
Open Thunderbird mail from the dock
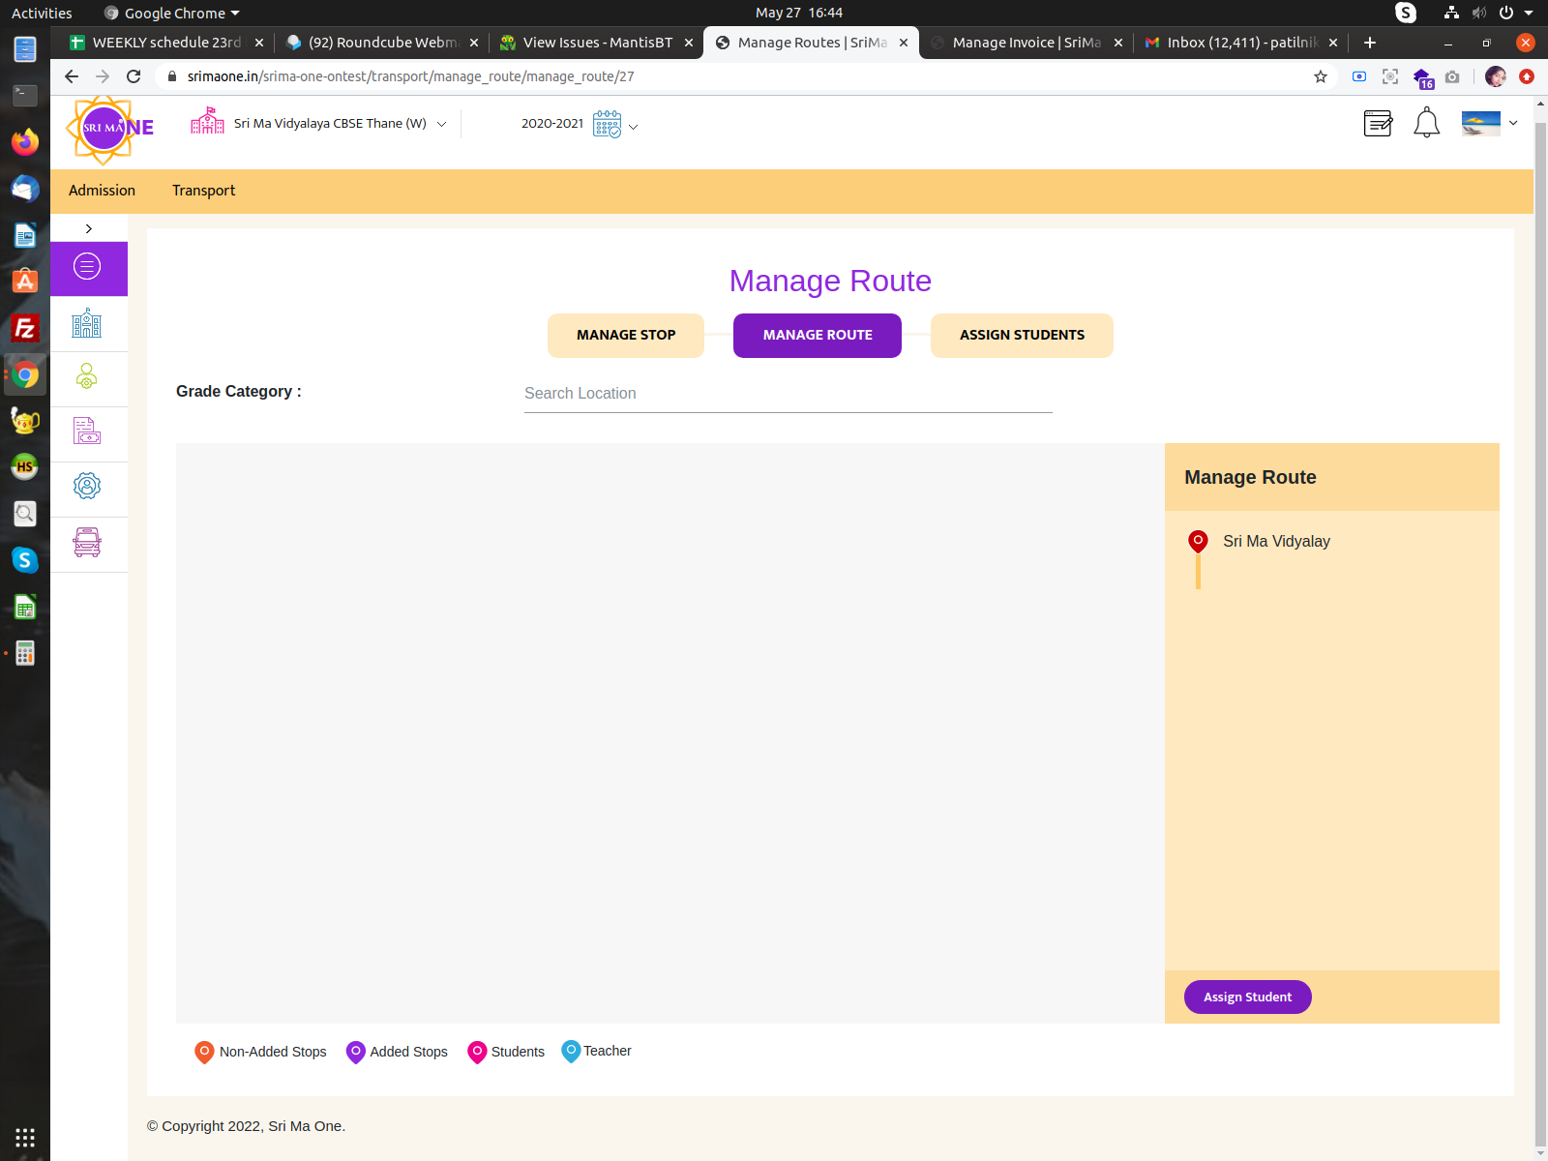pos(25,189)
